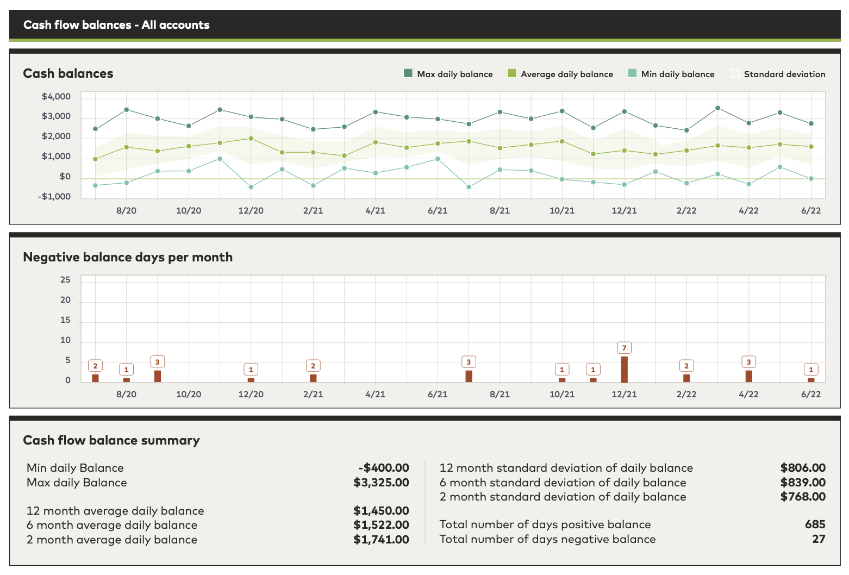
Task: Select the Max daily Balance value $3,325.00
Action: pos(381,483)
